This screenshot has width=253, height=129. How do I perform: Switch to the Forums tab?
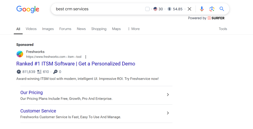[65, 29]
